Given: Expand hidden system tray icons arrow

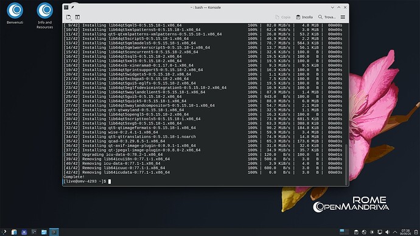Looking at the screenshot, I should [395, 232].
